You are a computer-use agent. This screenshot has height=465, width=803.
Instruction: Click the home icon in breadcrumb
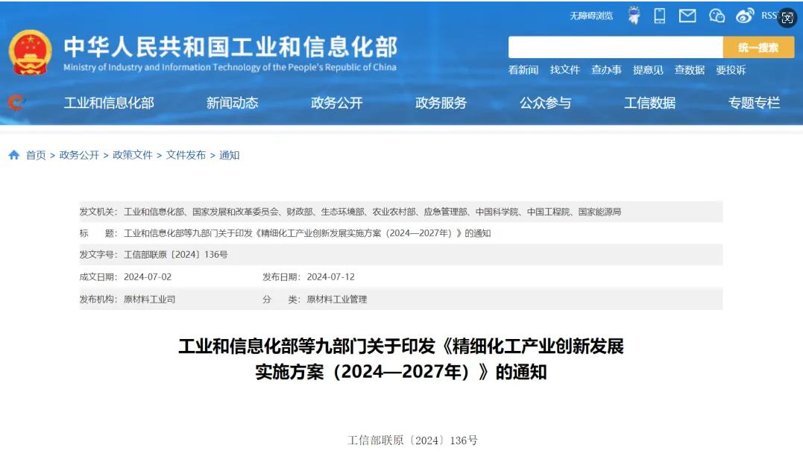[x=14, y=155]
